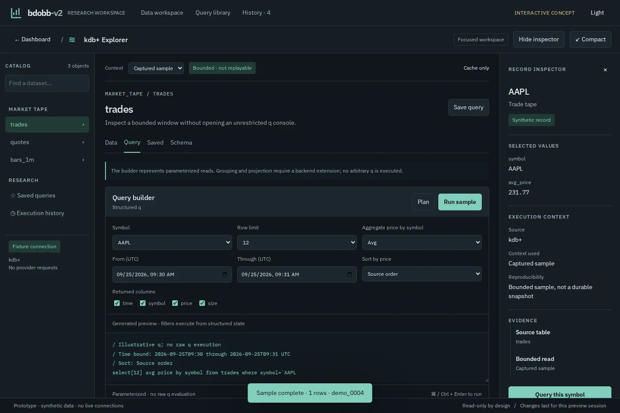Image resolution: width=620 pixels, height=413 pixels.
Task: Click the Fixture connection badge
Action: pos(34,247)
